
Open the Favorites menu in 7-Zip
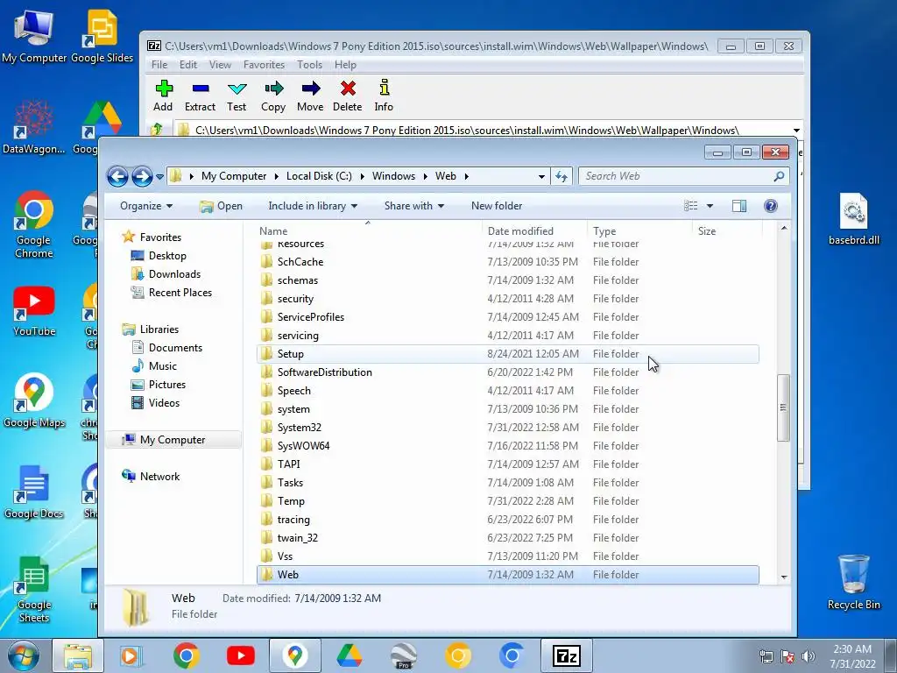coord(264,65)
